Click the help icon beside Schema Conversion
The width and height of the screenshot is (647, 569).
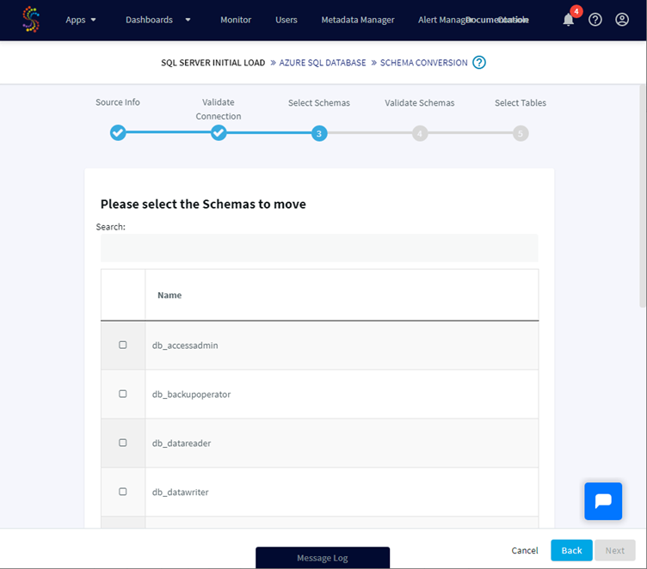(x=479, y=63)
